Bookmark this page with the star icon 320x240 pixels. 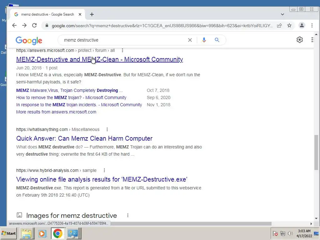click(x=289, y=26)
